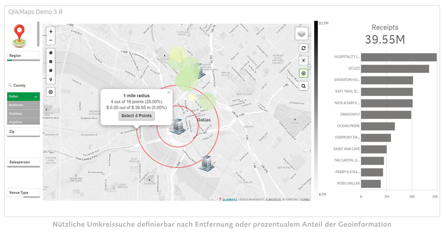Click the OCEAN PRIME bar

pyautogui.click(x=378, y=126)
